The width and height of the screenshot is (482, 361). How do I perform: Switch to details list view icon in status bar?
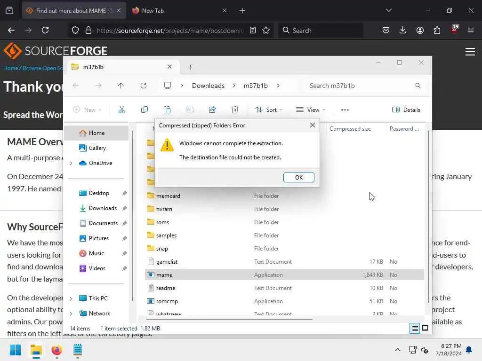[x=415, y=329]
